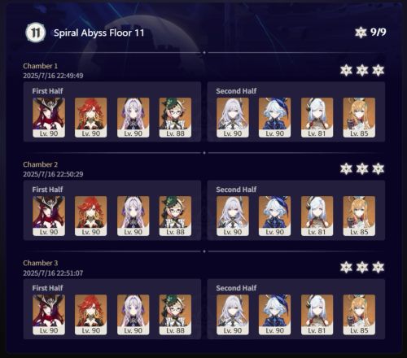Select Chamber 3 glasses character Lv. 88 portrait

[x=175, y=315]
